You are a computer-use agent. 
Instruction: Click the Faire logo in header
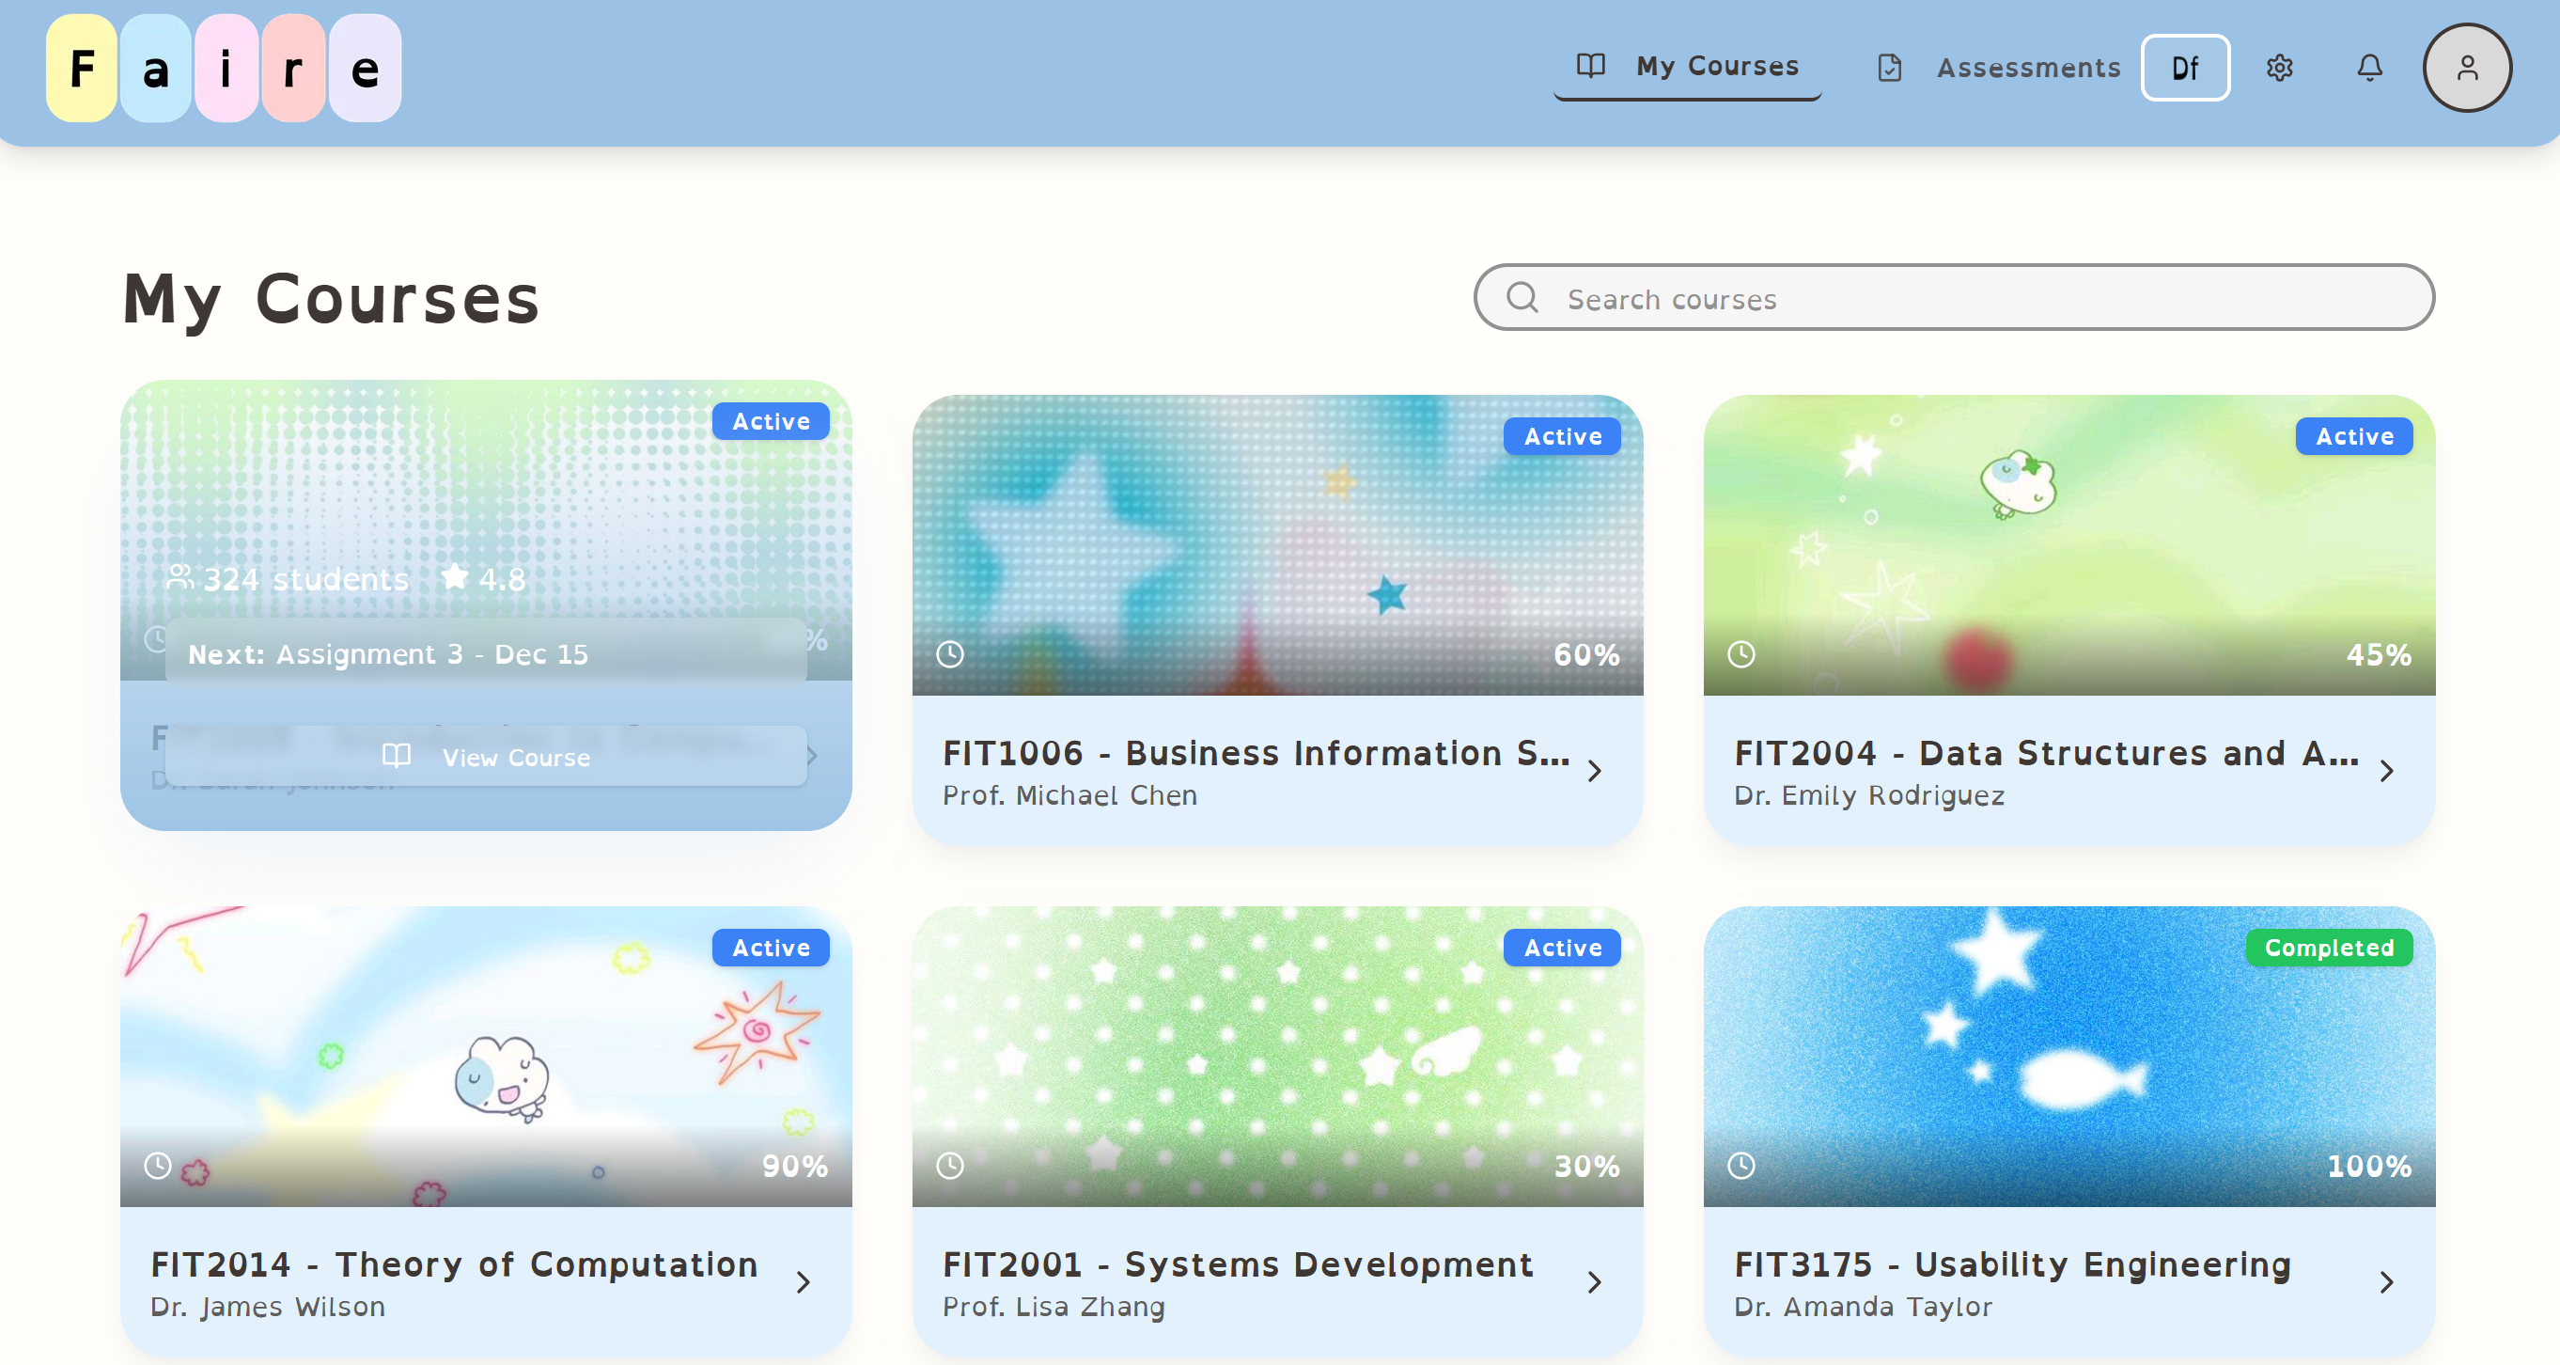(223, 68)
